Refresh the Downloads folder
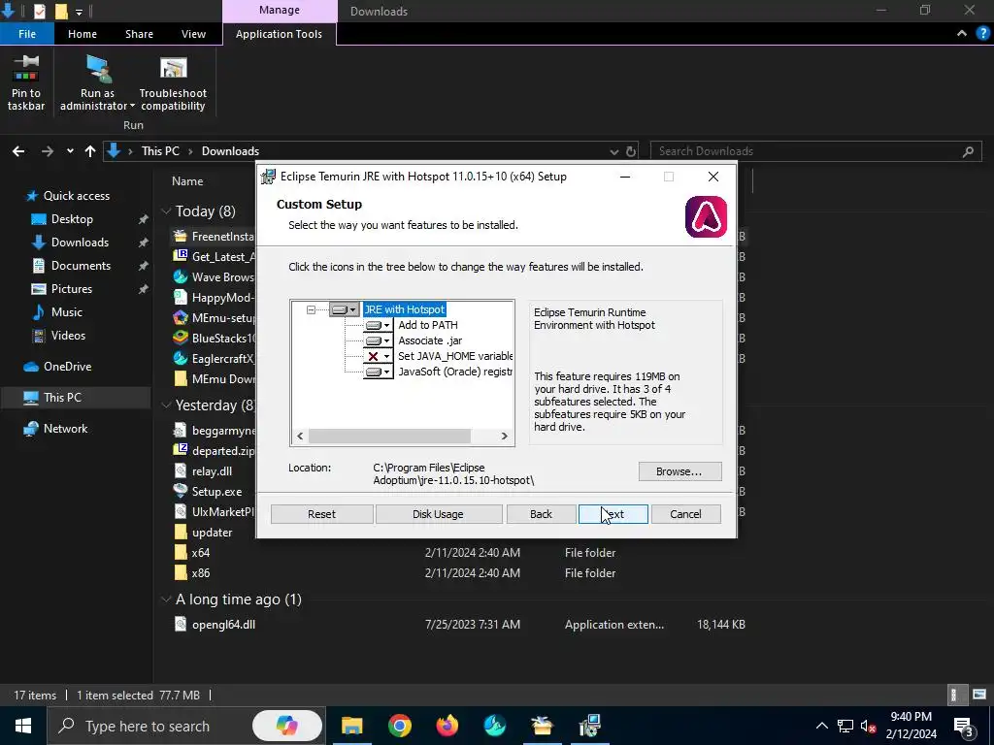Image resolution: width=994 pixels, height=745 pixels. (x=631, y=151)
